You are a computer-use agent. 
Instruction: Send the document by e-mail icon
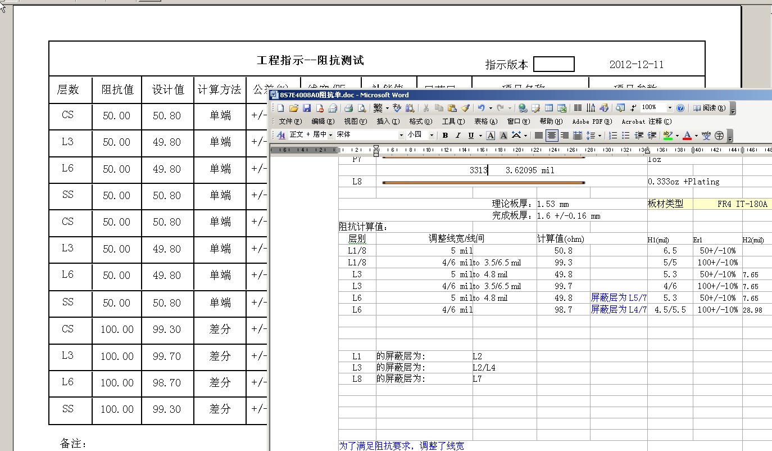333,108
